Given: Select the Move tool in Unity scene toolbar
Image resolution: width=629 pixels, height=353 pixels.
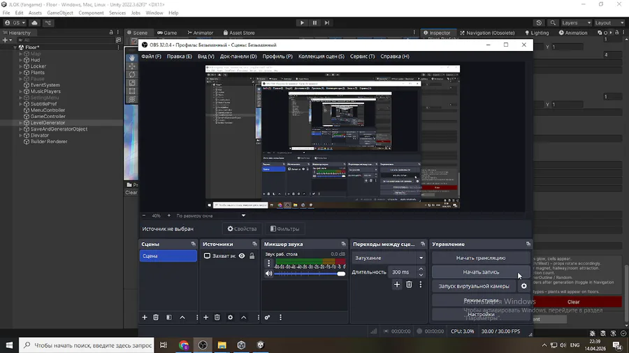Looking at the screenshot, I should pos(132,66).
